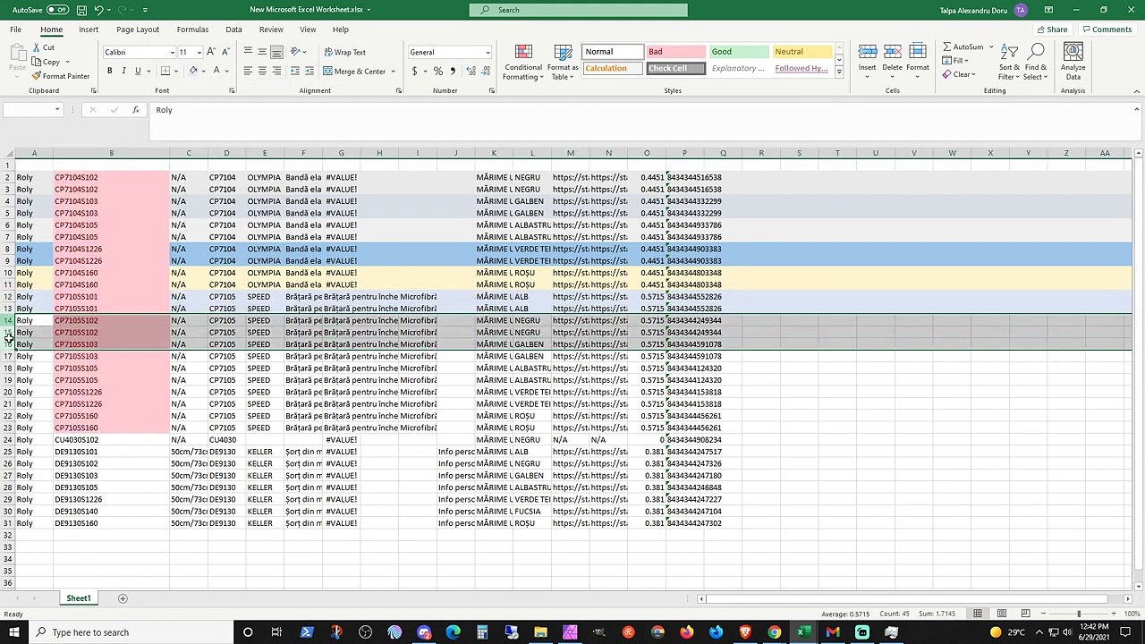
Task: Toggle Wrap Text
Action: 343,52
